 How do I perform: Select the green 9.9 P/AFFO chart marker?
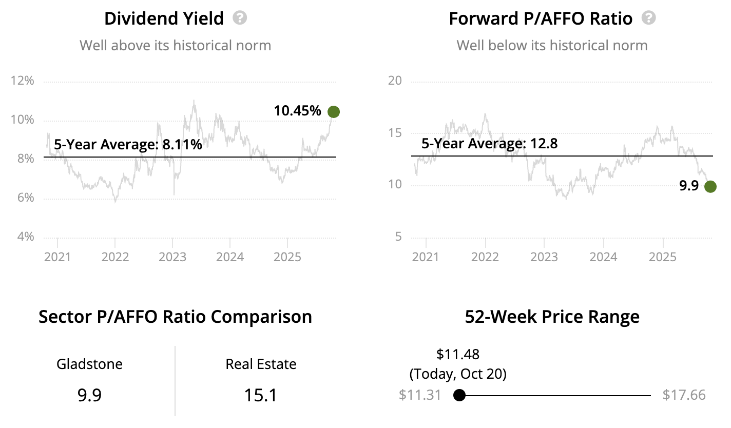[710, 186]
